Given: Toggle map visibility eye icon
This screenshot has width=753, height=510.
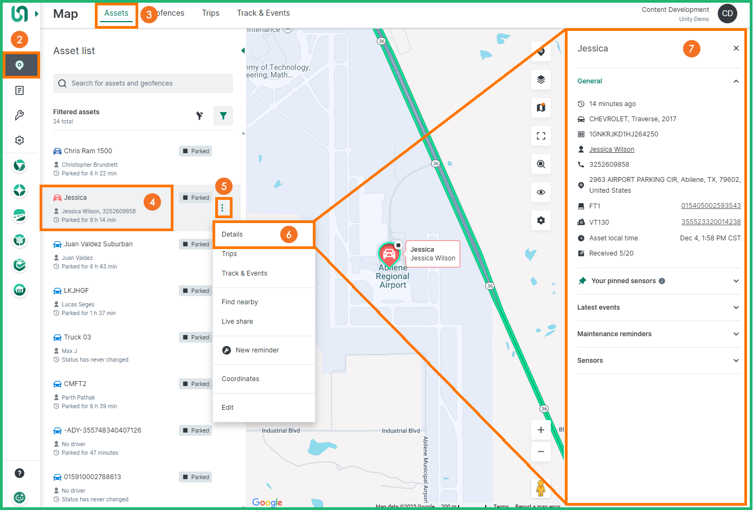Looking at the screenshot, I should [x=540, y=192].
